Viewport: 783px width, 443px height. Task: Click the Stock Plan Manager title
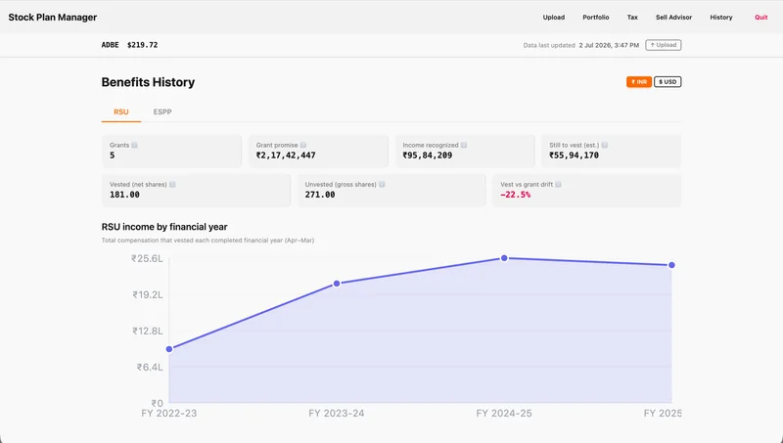(x=53, y=17)
